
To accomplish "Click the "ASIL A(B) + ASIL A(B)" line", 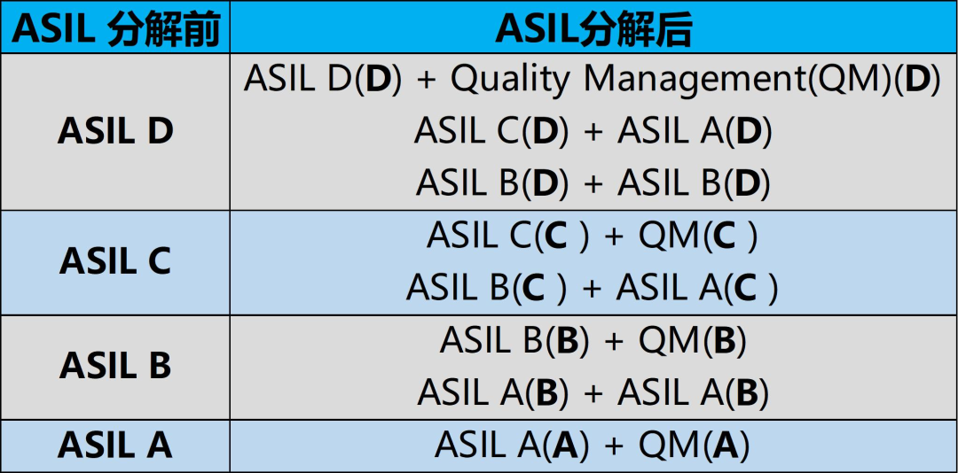I will [x=593, y=392].
